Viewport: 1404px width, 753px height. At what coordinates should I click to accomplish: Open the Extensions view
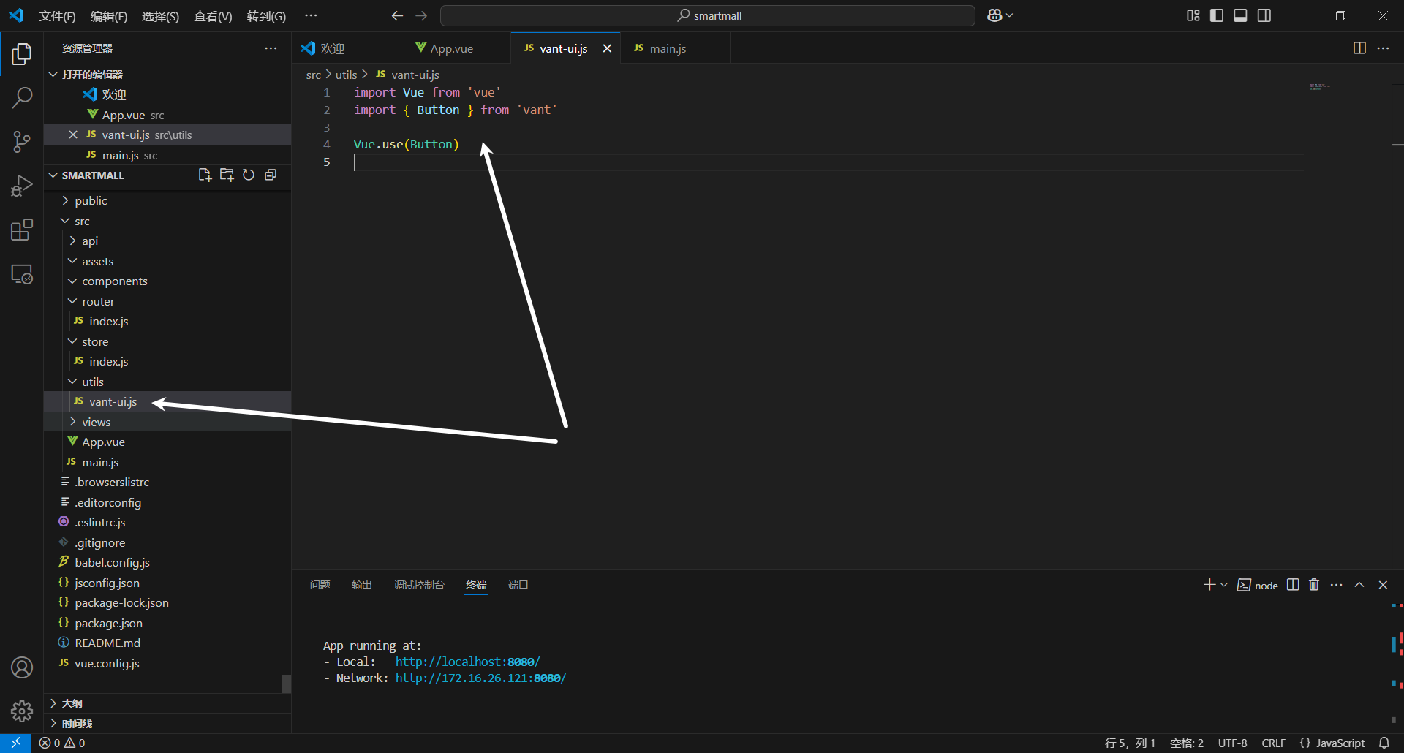22,230
